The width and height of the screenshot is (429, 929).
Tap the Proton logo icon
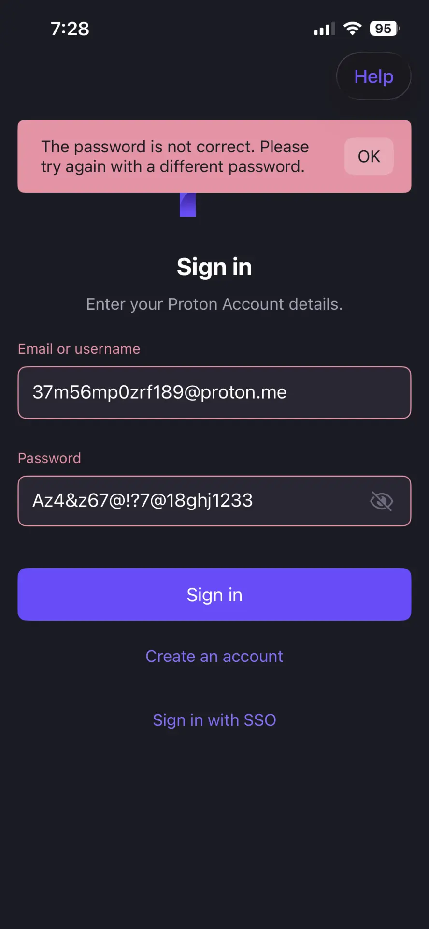tap(188, 205)
